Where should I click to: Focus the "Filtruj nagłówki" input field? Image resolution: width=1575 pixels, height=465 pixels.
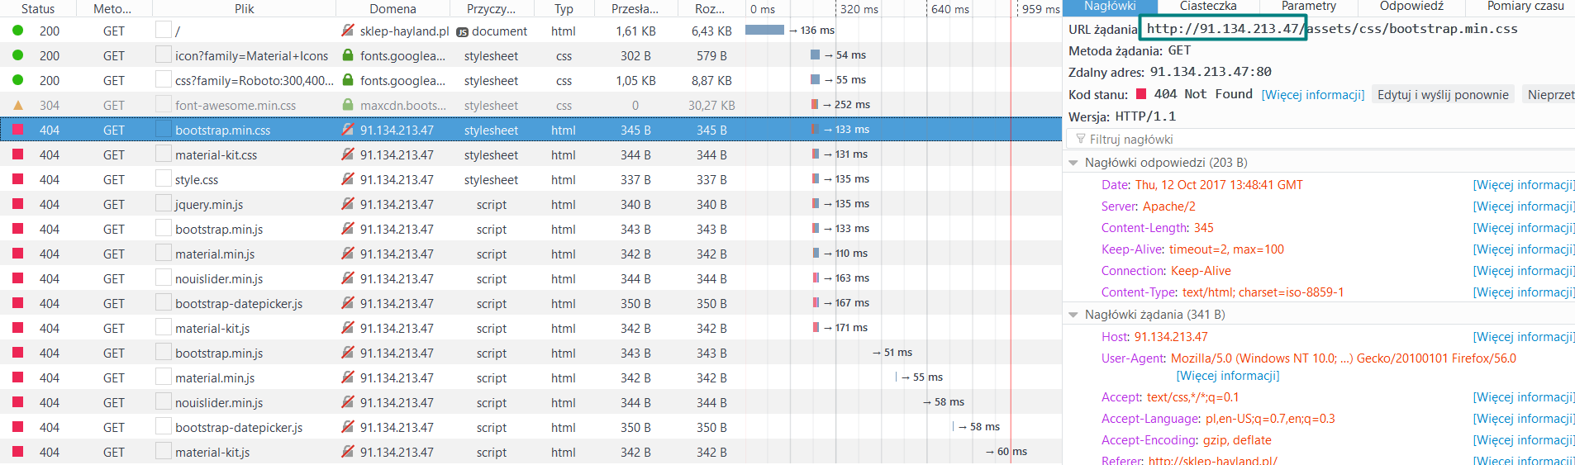1322,139
